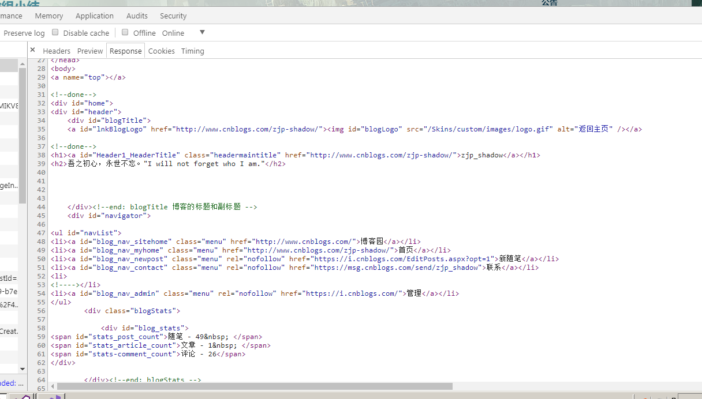Enable the Disable cache checkbox
Screen dimensions: 702x399
coord(55,32)
